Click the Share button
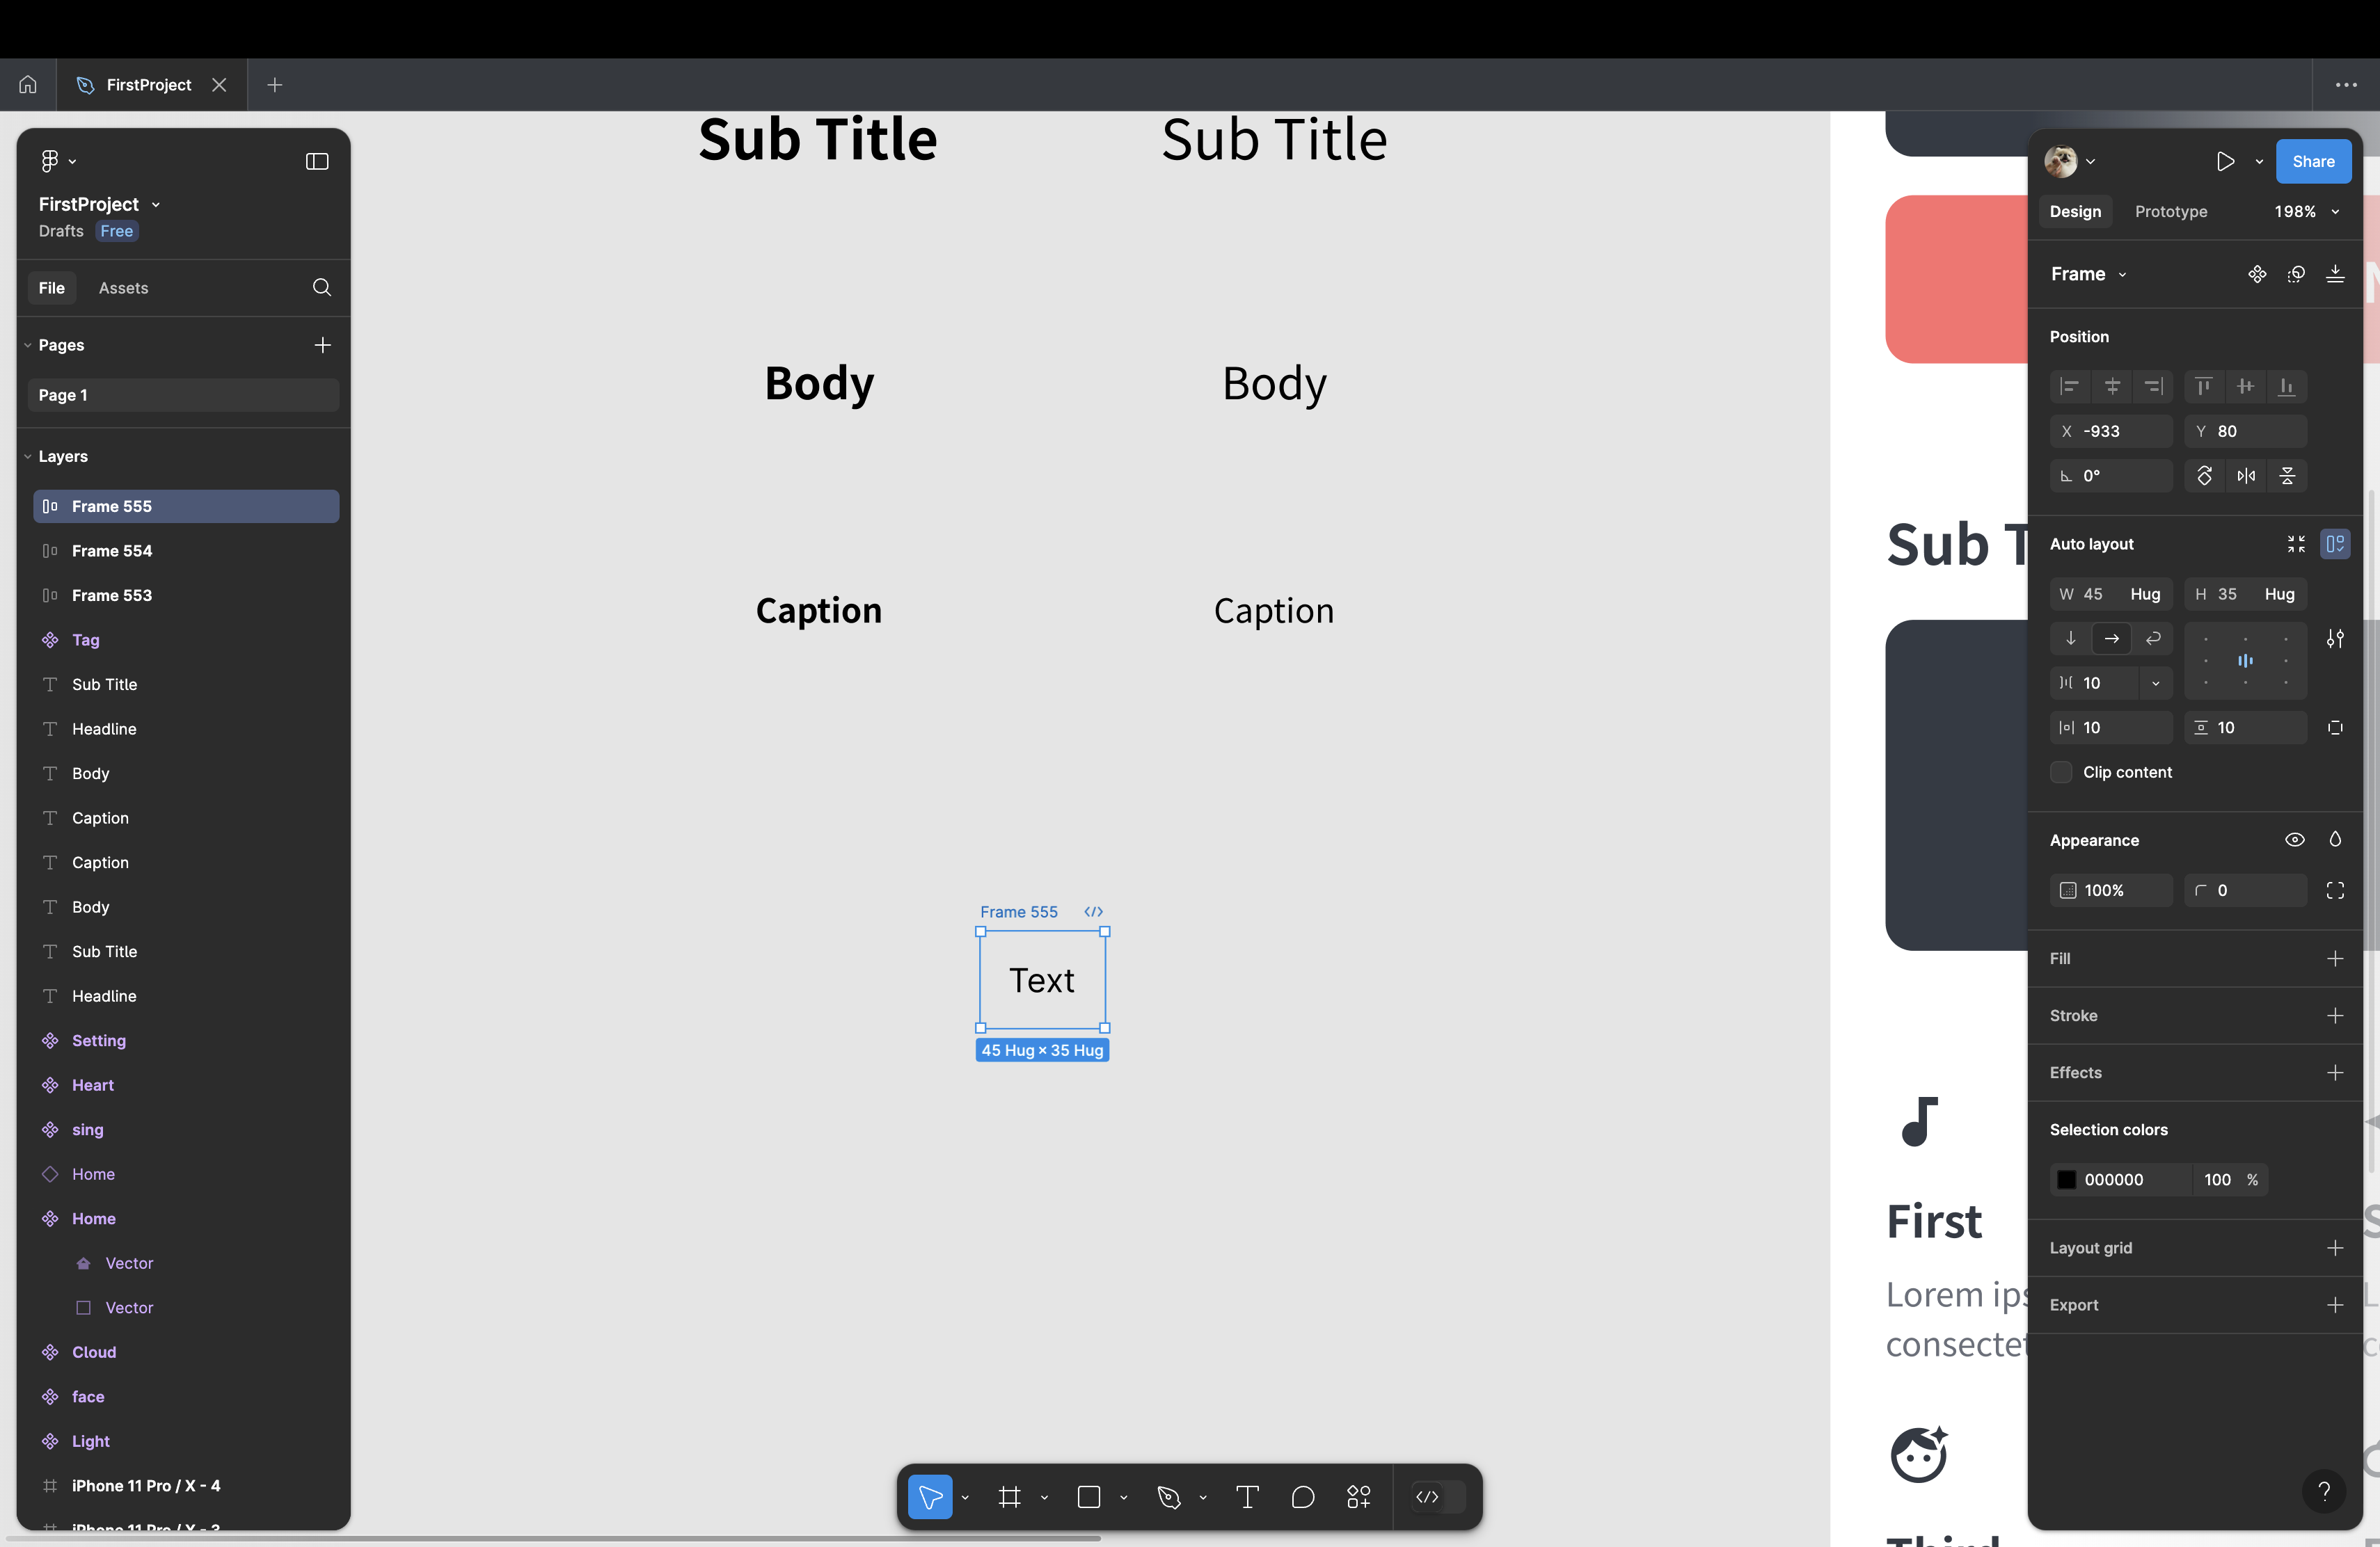The height and width of the screenshot is (1547, 2380). pyautogui.click(x=2314, y=162)
